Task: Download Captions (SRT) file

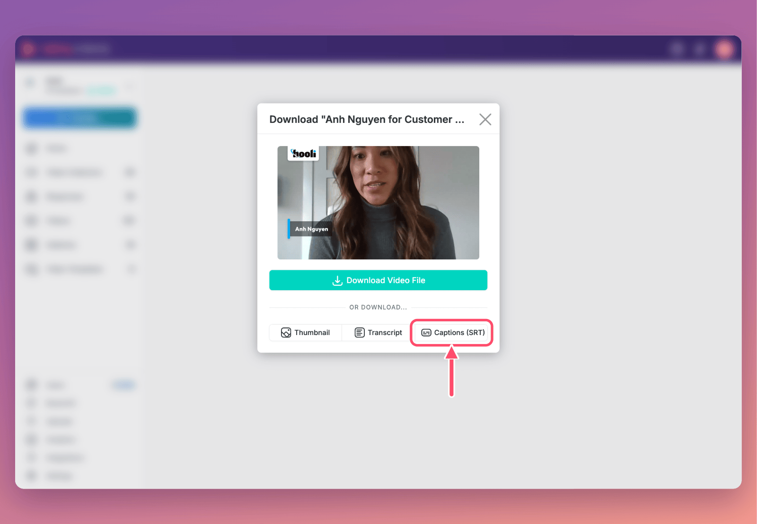Action: coord(451,333)
